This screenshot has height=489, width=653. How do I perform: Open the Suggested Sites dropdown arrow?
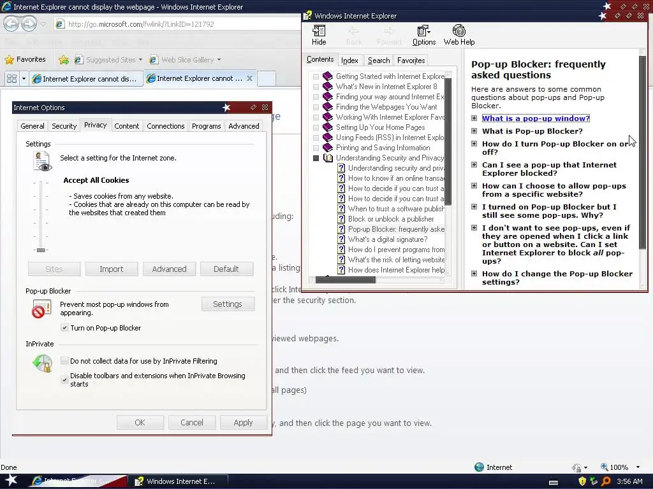tap(140, 60)
